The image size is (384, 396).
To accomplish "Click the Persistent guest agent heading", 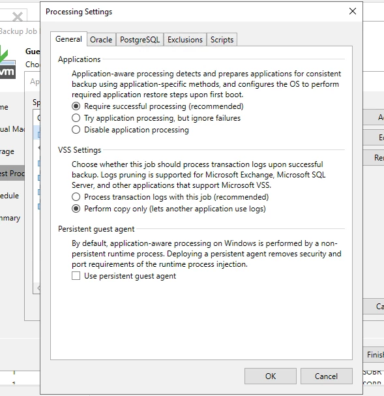I will click(96, 229).
